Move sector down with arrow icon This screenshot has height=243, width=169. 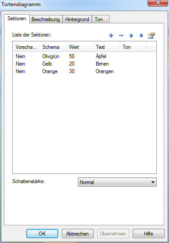141,36
